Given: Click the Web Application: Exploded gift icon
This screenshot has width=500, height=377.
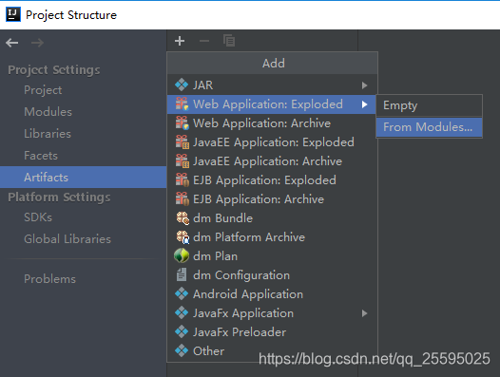Looking at the screenshot, I should click(183, 104).
